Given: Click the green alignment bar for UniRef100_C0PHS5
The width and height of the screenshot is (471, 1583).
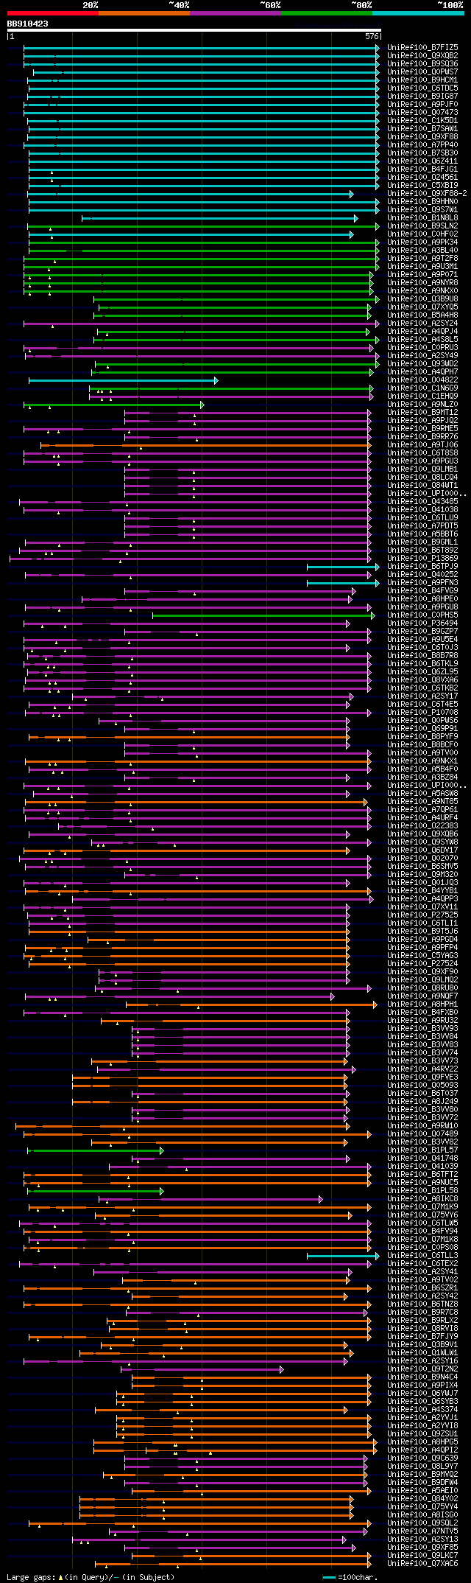Looking at the screenshot, I should click(x=263, y=615).
